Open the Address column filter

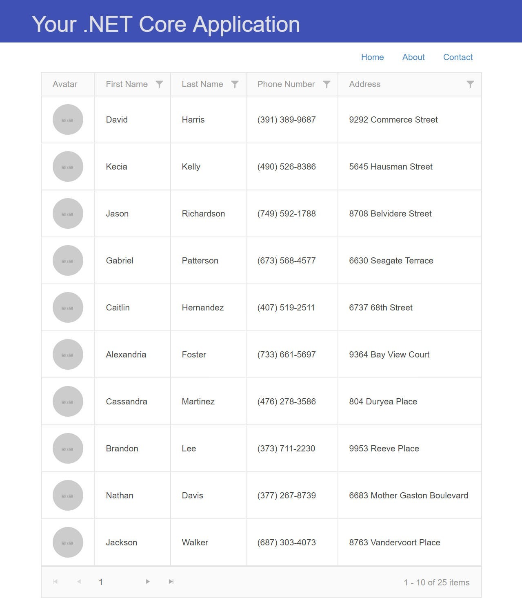click(469, 84)
